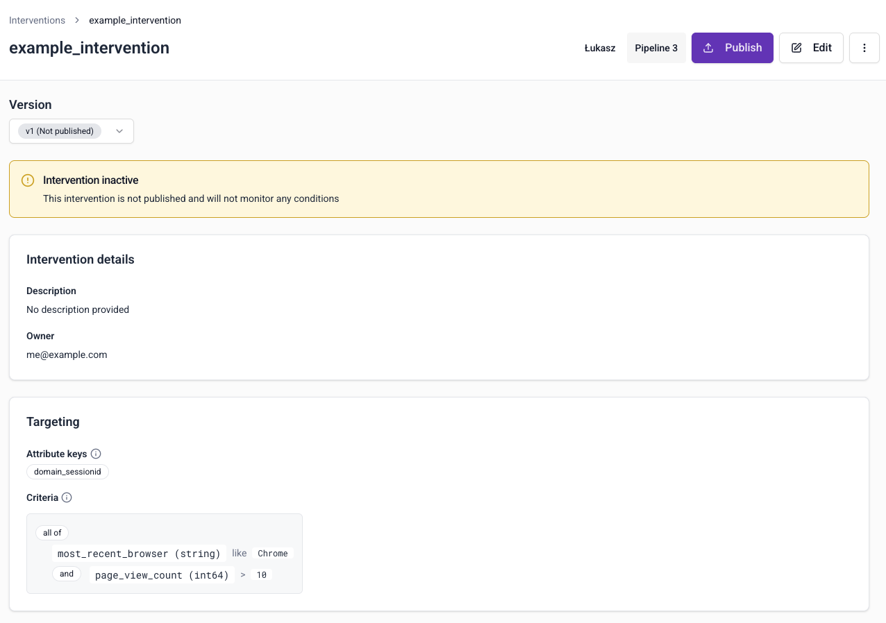Click the upload icon on the Publish button
Screen dimensions: 886x623
[x=708, y=48]
